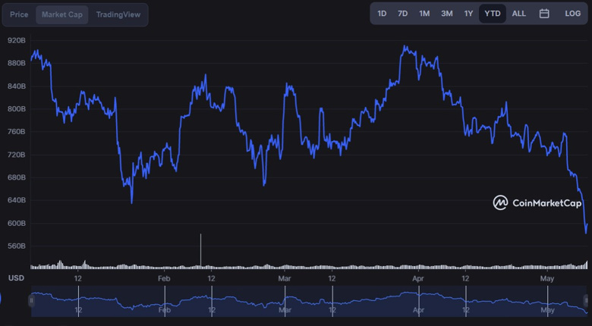Grab the left handle of range navigator
This screenshot has height=326, width=592.
32,301
